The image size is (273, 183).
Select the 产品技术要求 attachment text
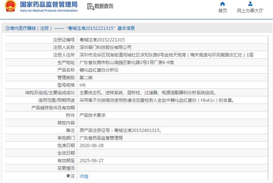(x=92, y=115)
